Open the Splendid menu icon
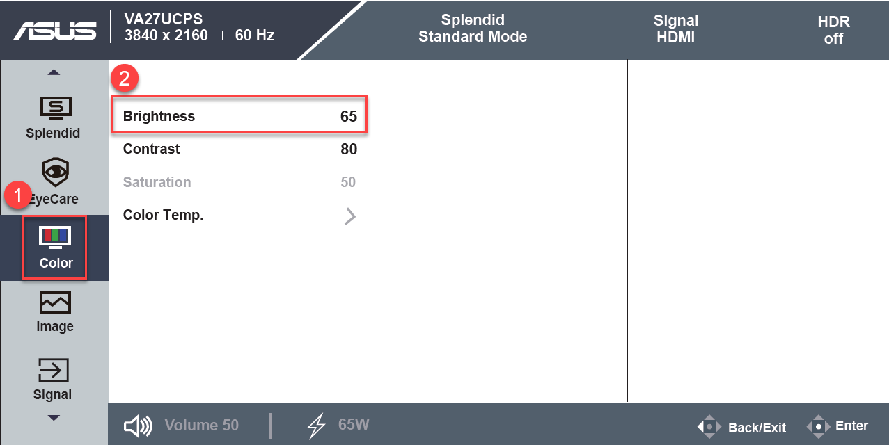This screenshot has height=445, width=889. pyautogui.click(x=54, y=108)
